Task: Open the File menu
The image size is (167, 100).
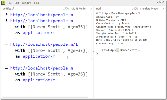Action: [x=10, y=3]
